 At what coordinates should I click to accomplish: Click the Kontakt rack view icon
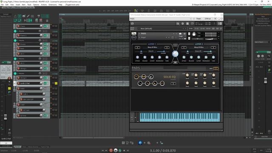point(187,24)
